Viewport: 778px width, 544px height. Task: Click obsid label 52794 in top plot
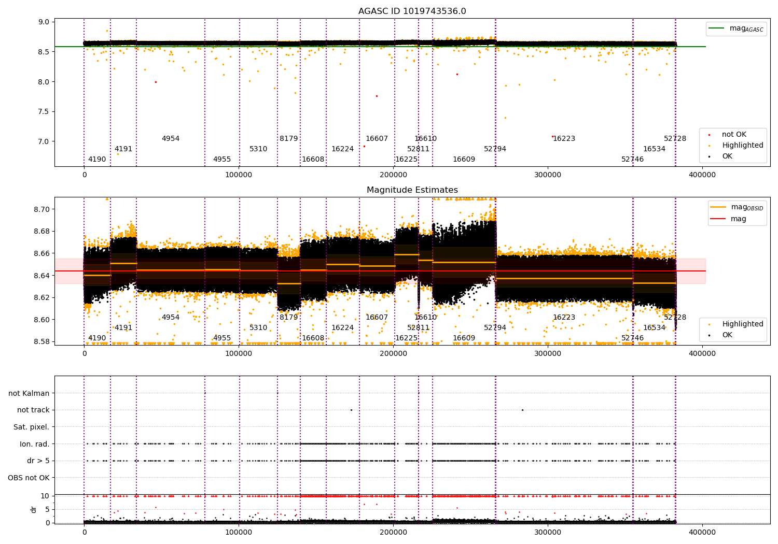pyautogui.click(x=495, y=149)
